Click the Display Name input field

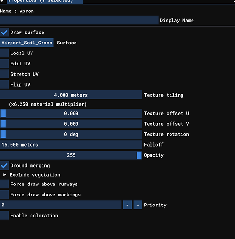click(x=79, y=20)
